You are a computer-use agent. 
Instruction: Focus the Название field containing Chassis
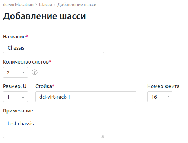53,47
